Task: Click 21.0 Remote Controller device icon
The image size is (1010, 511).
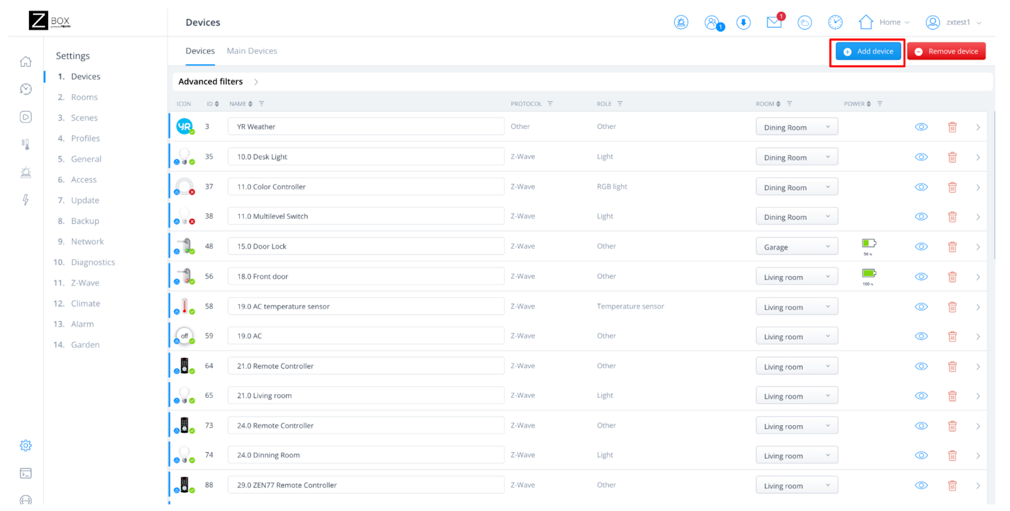Action: (x=184, y=366)
